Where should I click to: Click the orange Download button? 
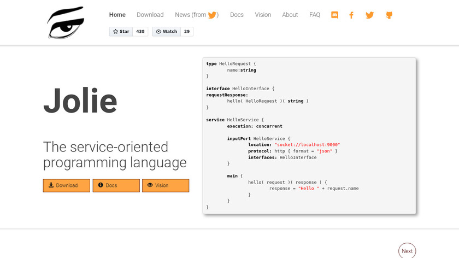[x=67, y=185]
